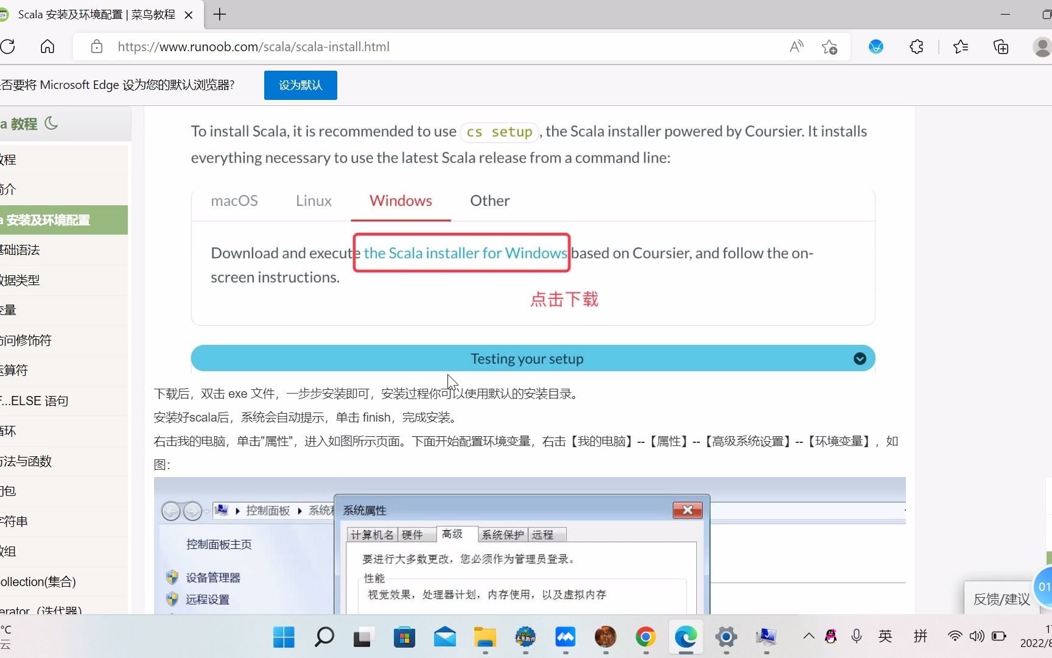This screenshot has height=658, width=1052.
Task: Open 方法与函数 sidebar link
Action: coord(64,461)
